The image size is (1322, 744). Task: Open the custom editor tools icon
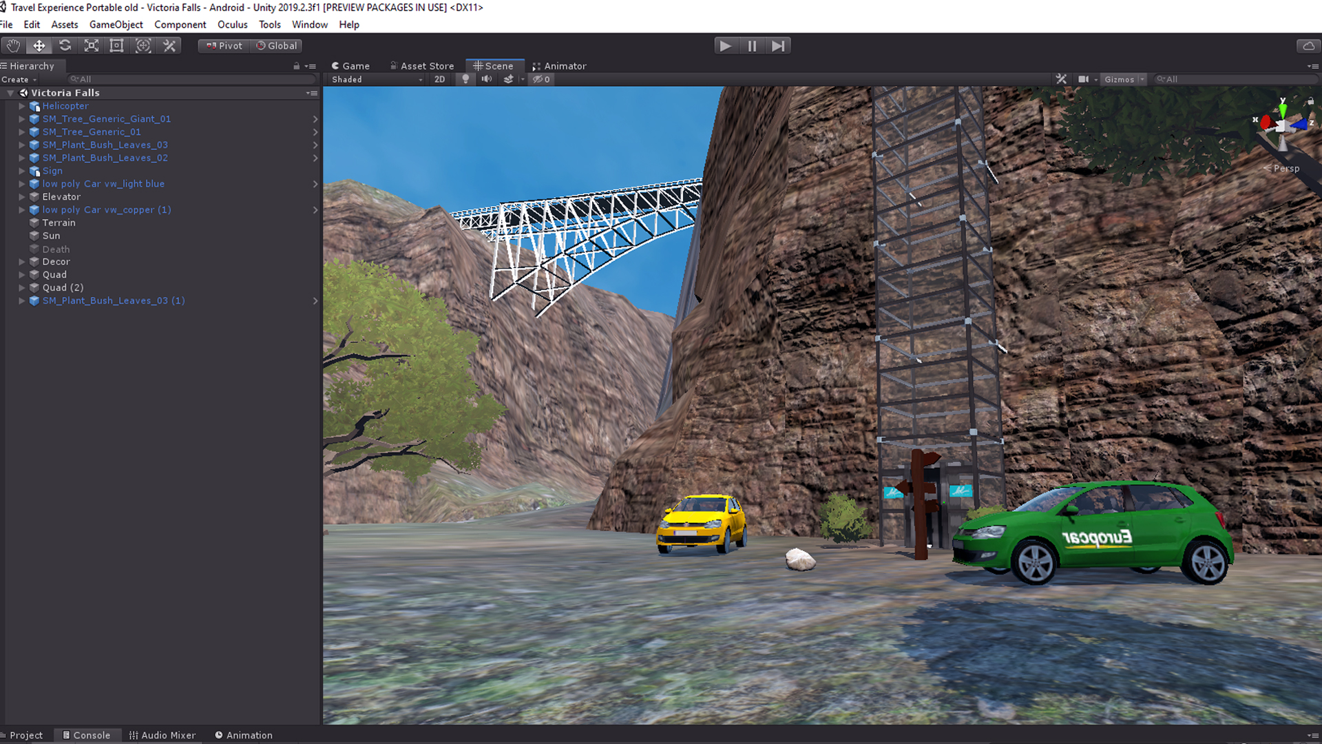(x=169, y=45)
